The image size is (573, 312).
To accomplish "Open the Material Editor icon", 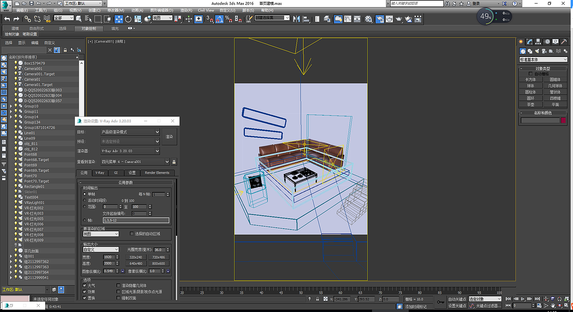I will click(369, 19).
